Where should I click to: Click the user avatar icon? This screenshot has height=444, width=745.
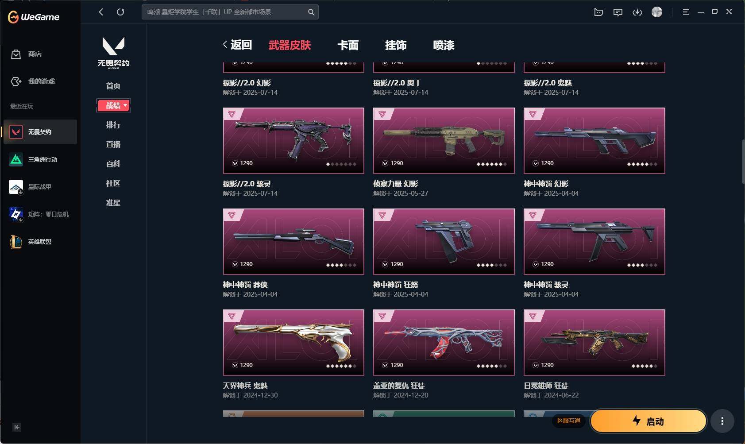(657, 12)
